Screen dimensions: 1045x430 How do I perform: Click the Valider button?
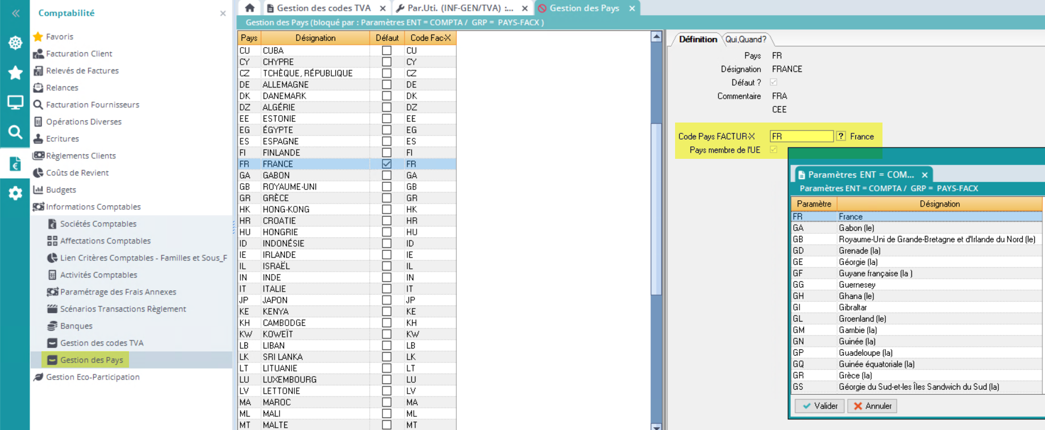[819, 406]
